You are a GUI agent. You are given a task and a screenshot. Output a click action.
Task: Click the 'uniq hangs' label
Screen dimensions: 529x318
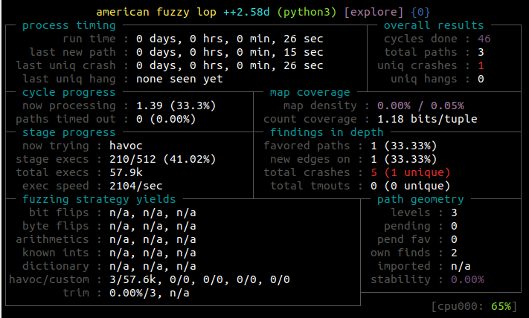point(423,79)
